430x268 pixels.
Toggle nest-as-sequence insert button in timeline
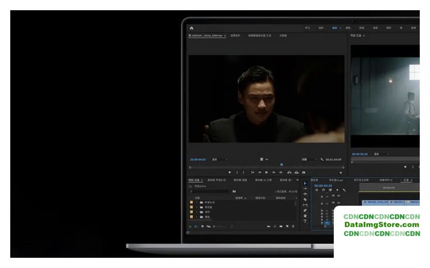(x=316, y=190)
